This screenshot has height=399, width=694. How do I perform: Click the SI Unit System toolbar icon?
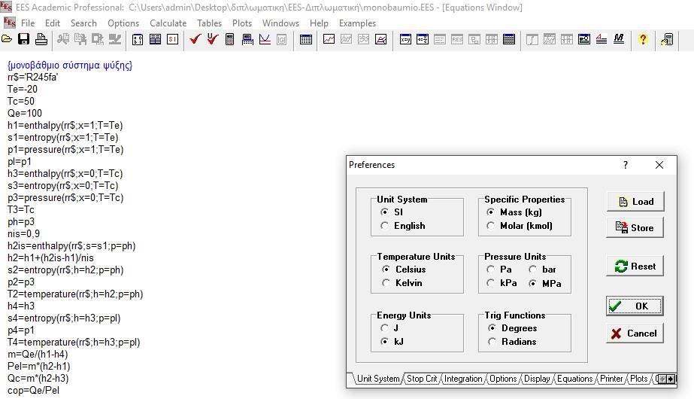coord(173,39)
